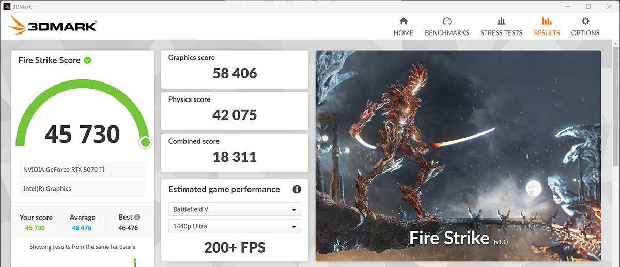Click NVIDIA GeForce RTX 5070 Ti entry

83,170
